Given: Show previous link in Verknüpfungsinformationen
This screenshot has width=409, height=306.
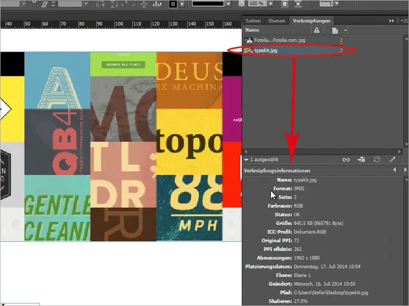Looking at the screenshot, I should (394, 170).
